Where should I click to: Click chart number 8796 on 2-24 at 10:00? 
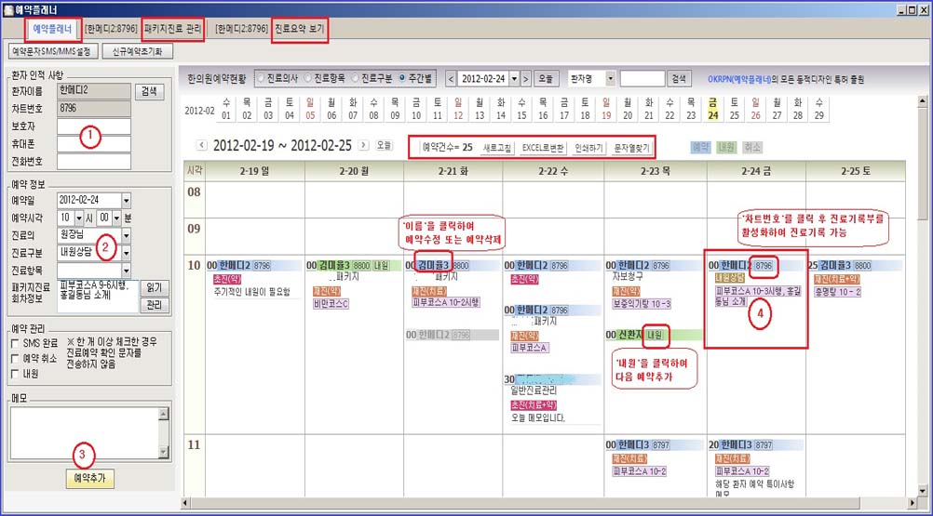point(764,265)
